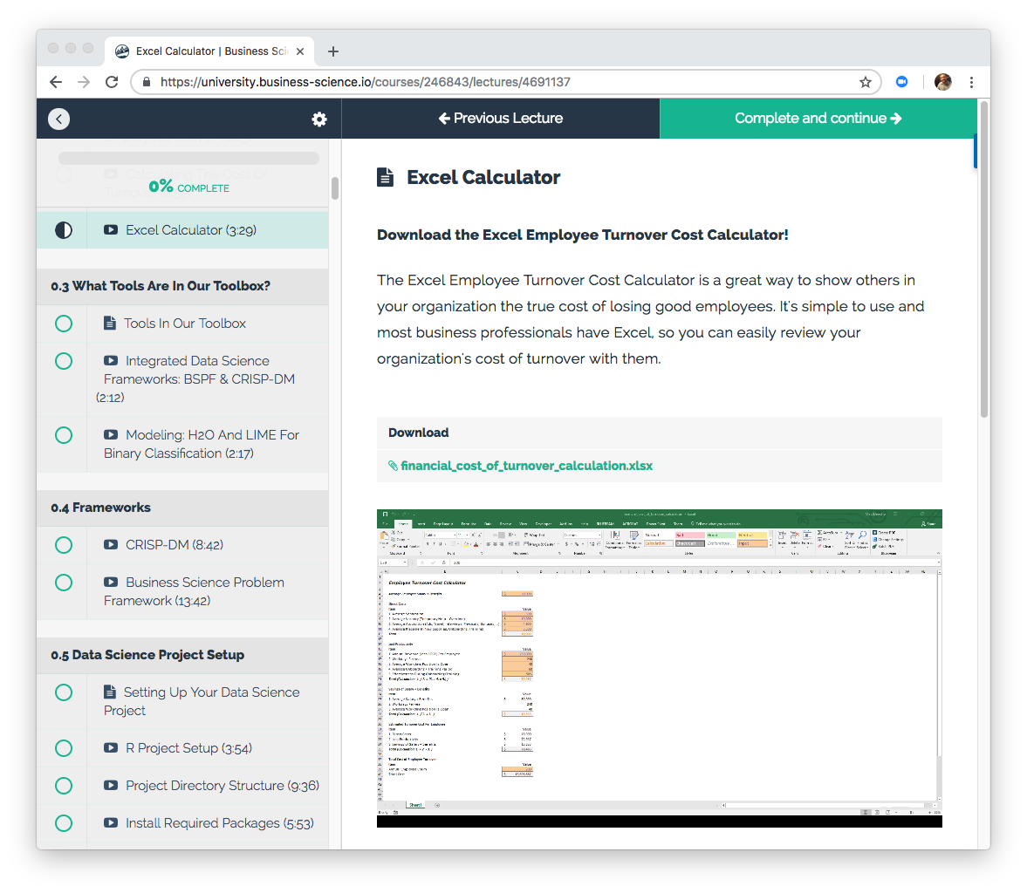The height and width of the screenshot is (893, 1027).
Task: Toggle completion circle for Install Required Packages
Action: (64, 823)
